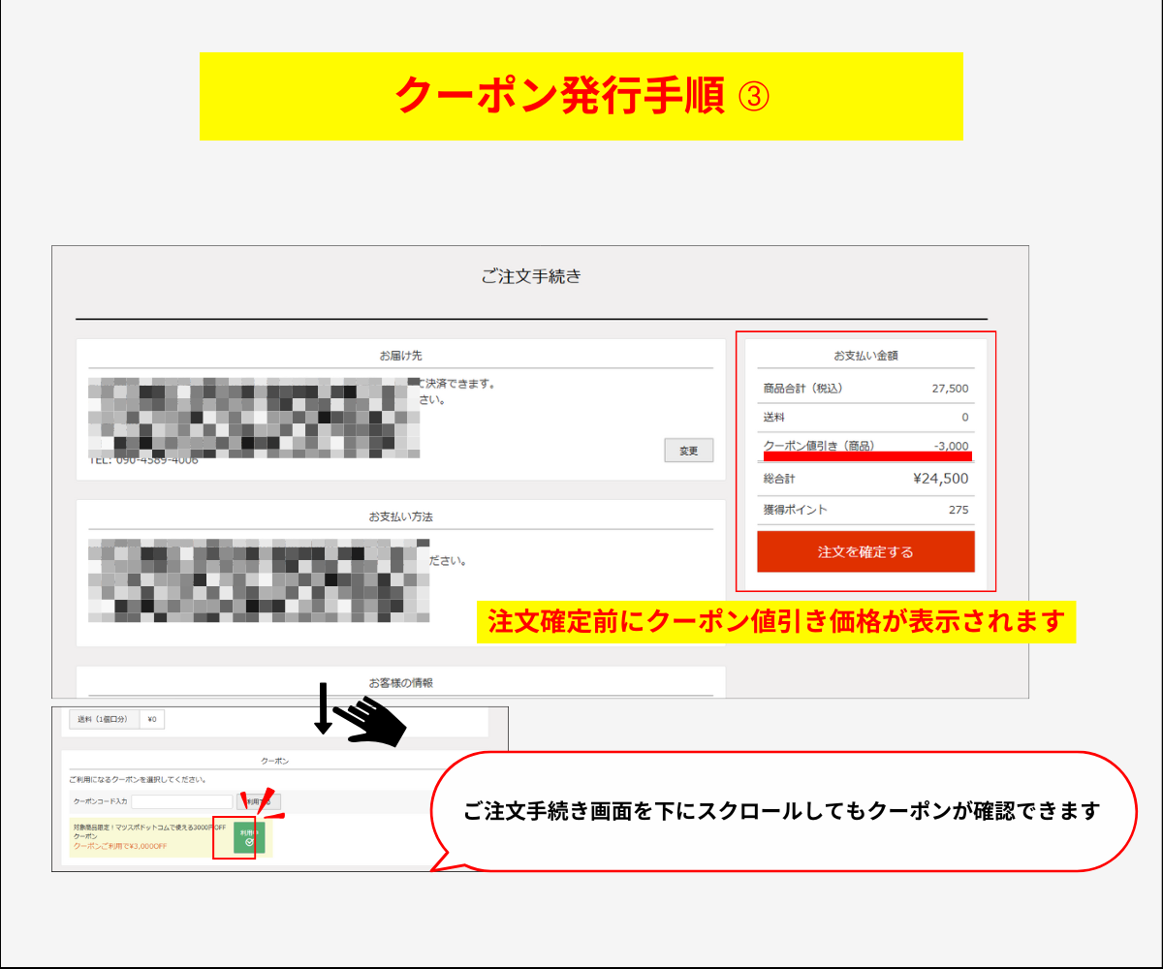Click the speech bubble about scrolling down
This screenshot has width=1163, height=969.
coord(781,811)
